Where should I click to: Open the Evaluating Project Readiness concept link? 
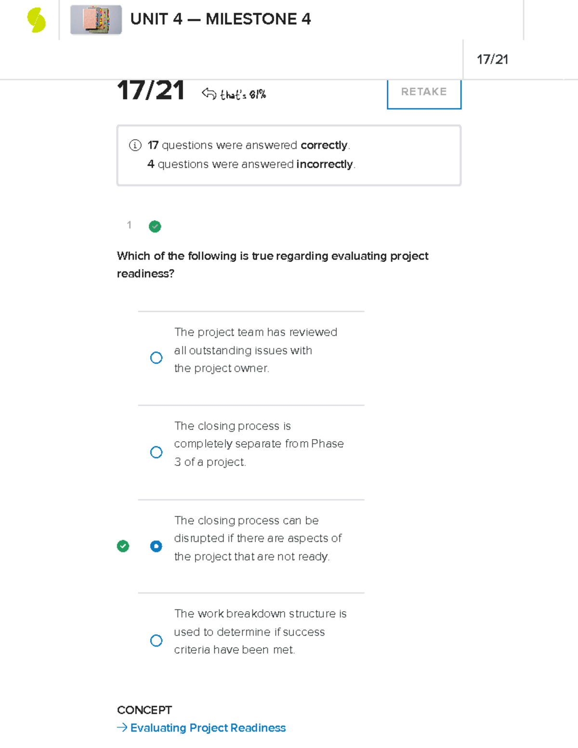[207, 728]
